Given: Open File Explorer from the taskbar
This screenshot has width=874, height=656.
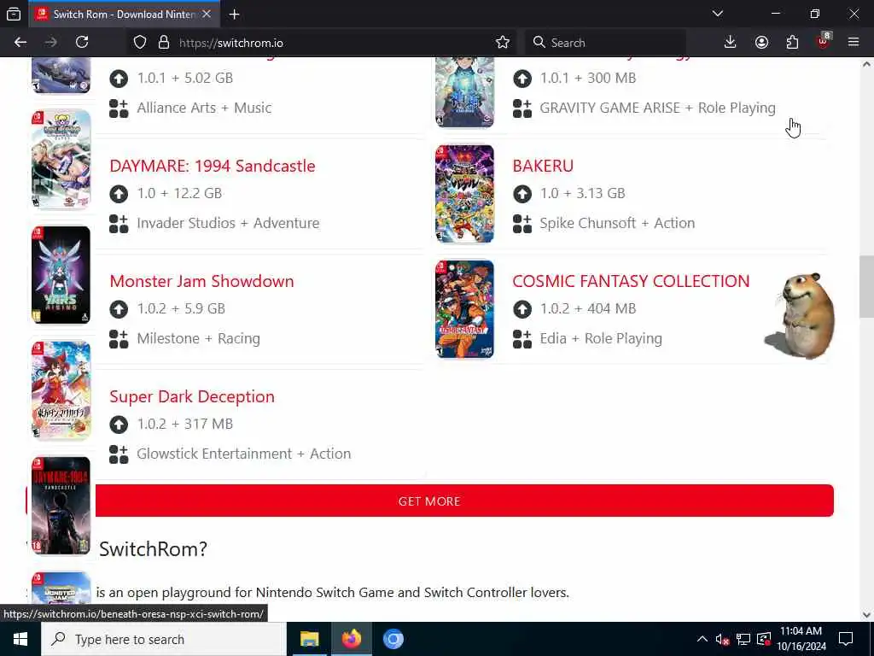Looking at the screenshot, I should (x=309, y=639).
